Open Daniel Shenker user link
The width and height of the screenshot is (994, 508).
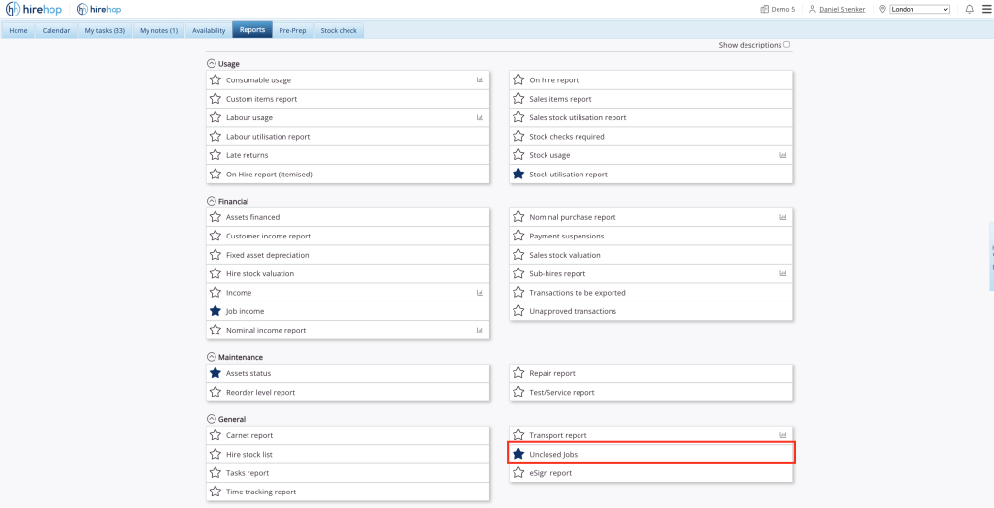point(842,9)
